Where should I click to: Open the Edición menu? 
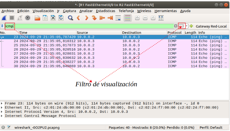point(23,11)
